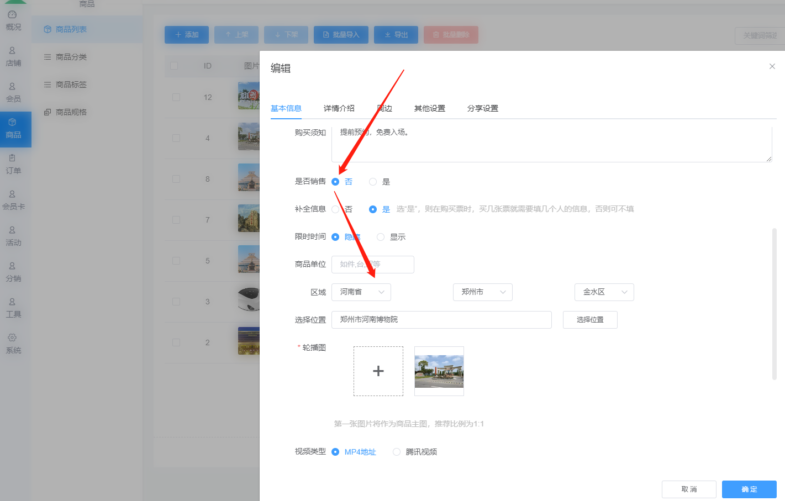Image resolution: width=785 pixels, height=501 pixels.
Task: Click the 上架 list product button
Action: point(236,35)
